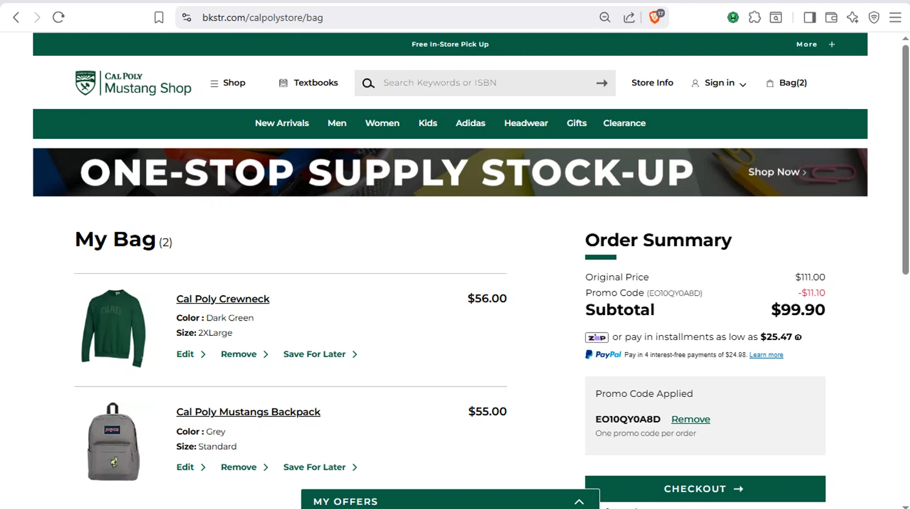The image size is (910, 509).
Task: Open Cal Poly Mustangs Backpack link
Action: pos(248,411)
